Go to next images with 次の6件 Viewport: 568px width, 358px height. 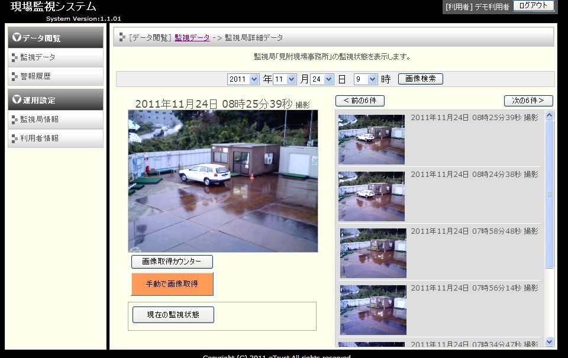click(x=528, y=101)
